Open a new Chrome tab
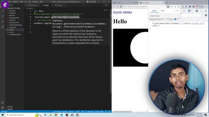 [x=167, y=3]
